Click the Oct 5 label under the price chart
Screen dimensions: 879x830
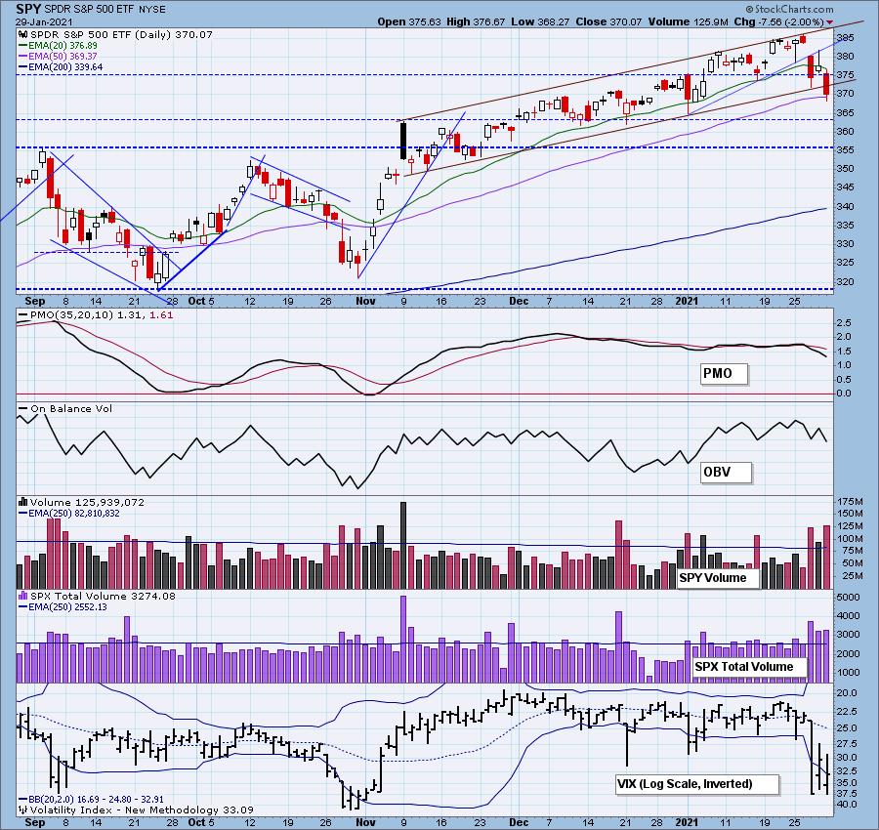[201, 302]
